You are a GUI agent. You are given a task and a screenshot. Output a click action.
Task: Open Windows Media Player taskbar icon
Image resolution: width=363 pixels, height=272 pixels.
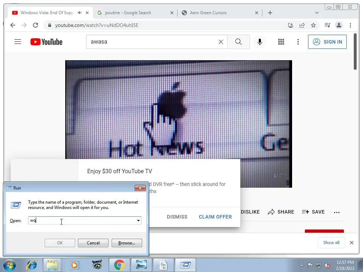(x=74, y=265)
